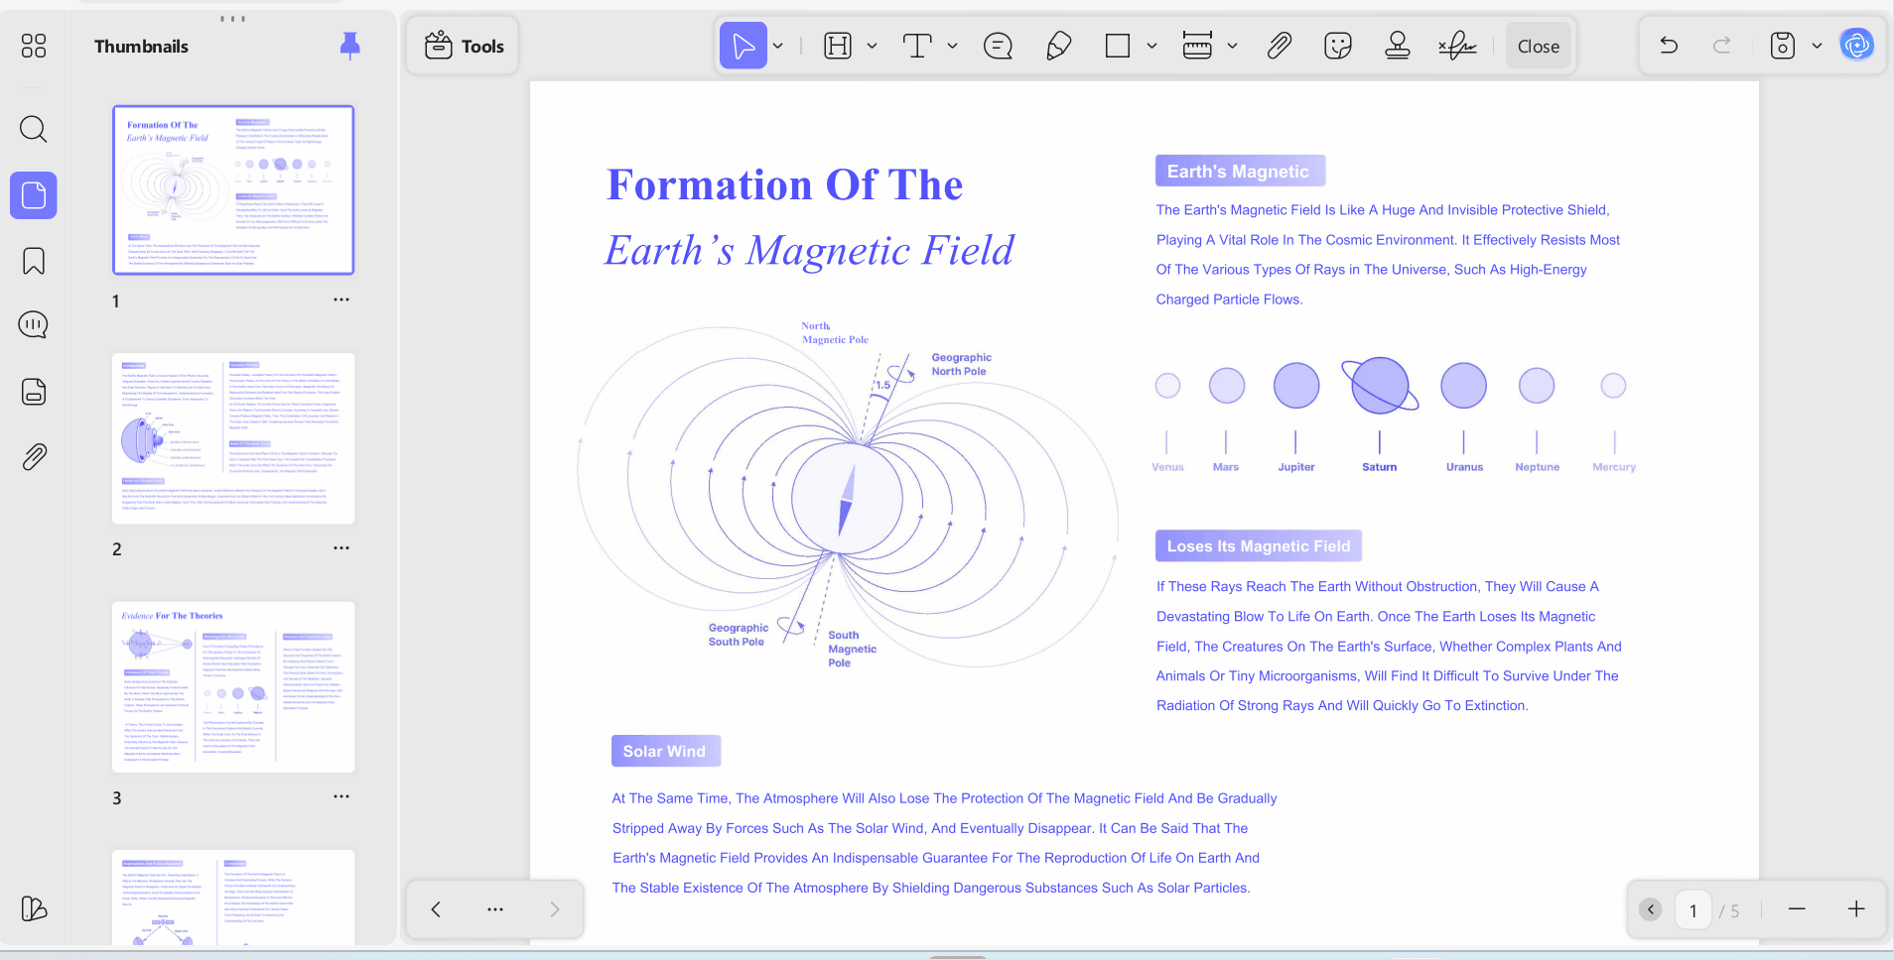Open options menu for page 2
The image size is (1894, 960).
coord(341,547)
